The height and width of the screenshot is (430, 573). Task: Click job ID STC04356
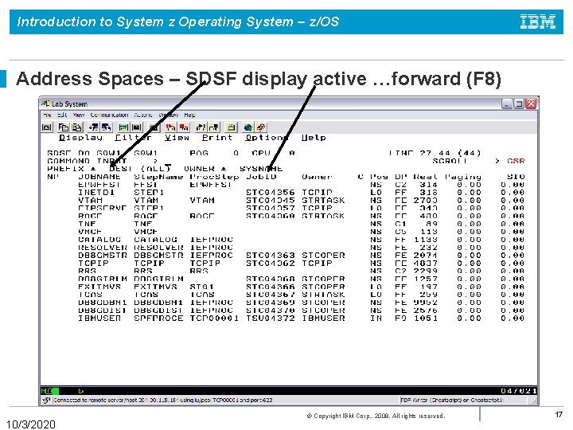tap(270, 193)
